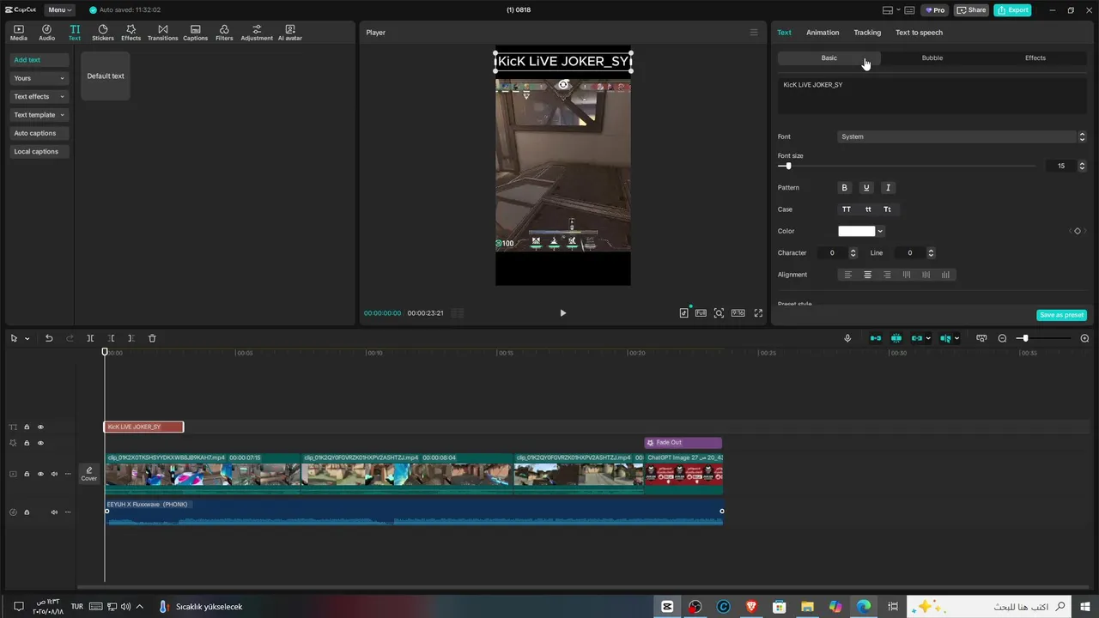Open the preview axis zoom icon

tap(719, 313)
